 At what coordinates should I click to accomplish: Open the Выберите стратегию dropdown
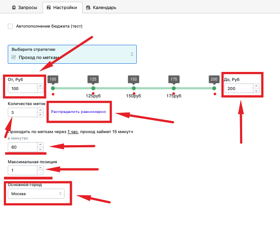tap(72, 54)
